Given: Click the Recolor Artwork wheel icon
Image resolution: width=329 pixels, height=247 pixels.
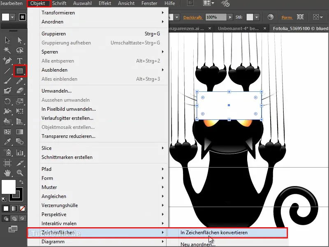Looking at the screenshot, I should click(271, 17).
